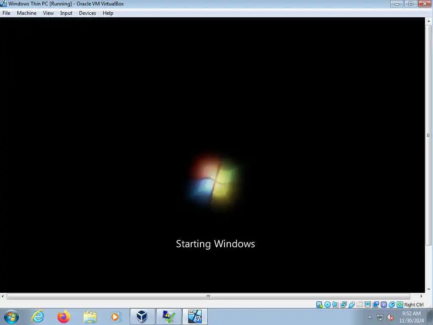This screenshot has height=325, width=433.
Task: Show hidden system tray icons
Action: 370,317
